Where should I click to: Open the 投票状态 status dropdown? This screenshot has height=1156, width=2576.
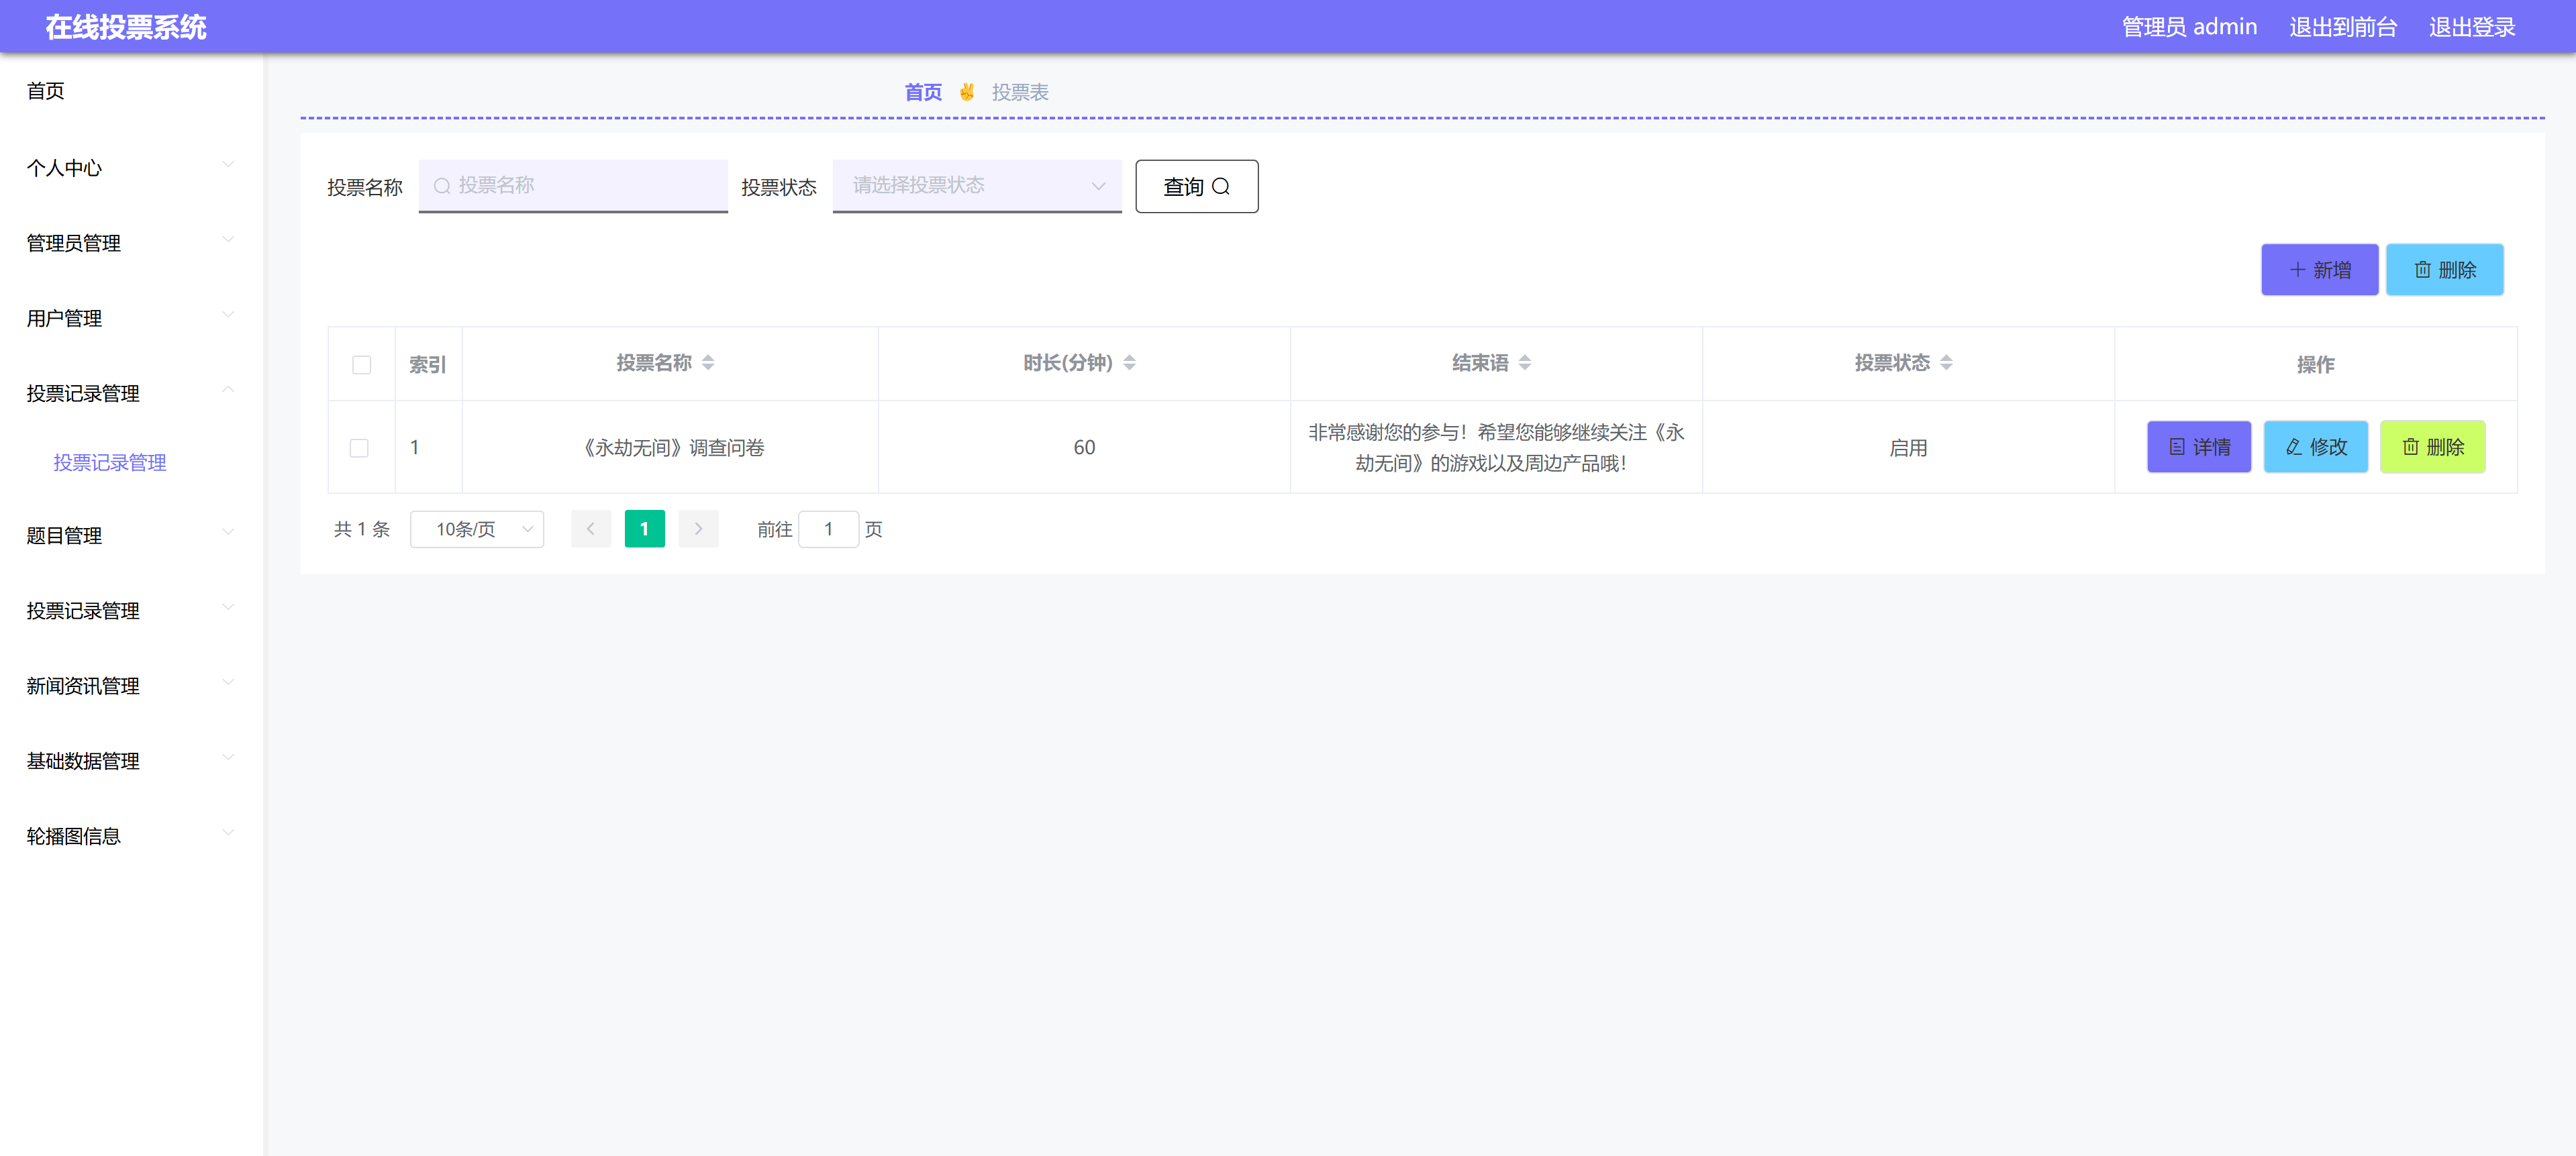pyautogui.click(x=976, y=186)
